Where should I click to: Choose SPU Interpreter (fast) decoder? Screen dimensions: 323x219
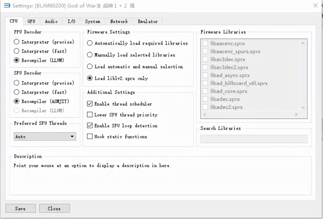coord(17,92)
